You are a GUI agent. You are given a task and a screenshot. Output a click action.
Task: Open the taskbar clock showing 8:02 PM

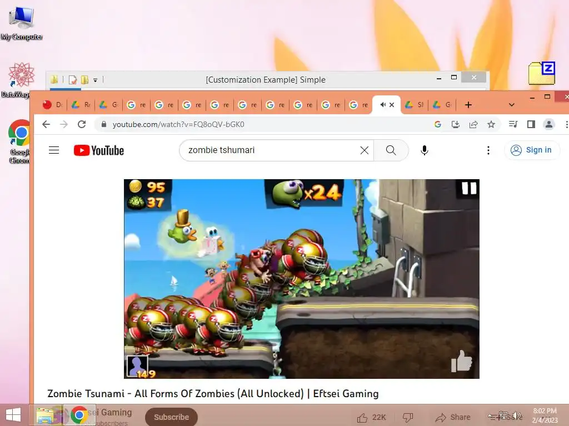click(545, 415)
